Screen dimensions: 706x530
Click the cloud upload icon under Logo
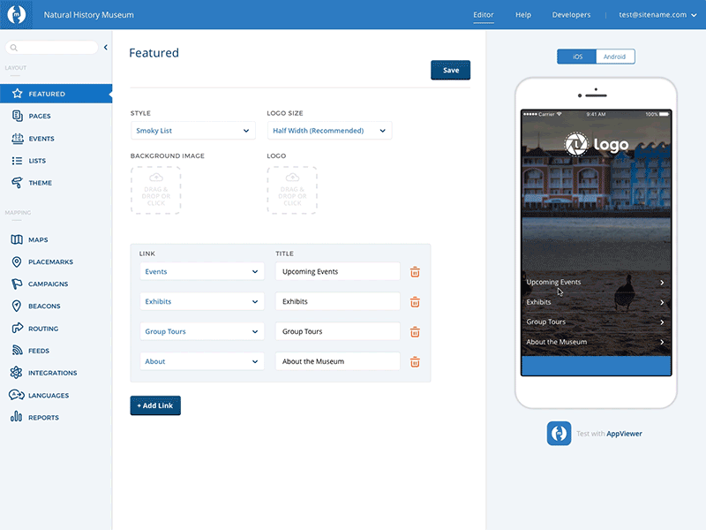click(x=292, y=178)
